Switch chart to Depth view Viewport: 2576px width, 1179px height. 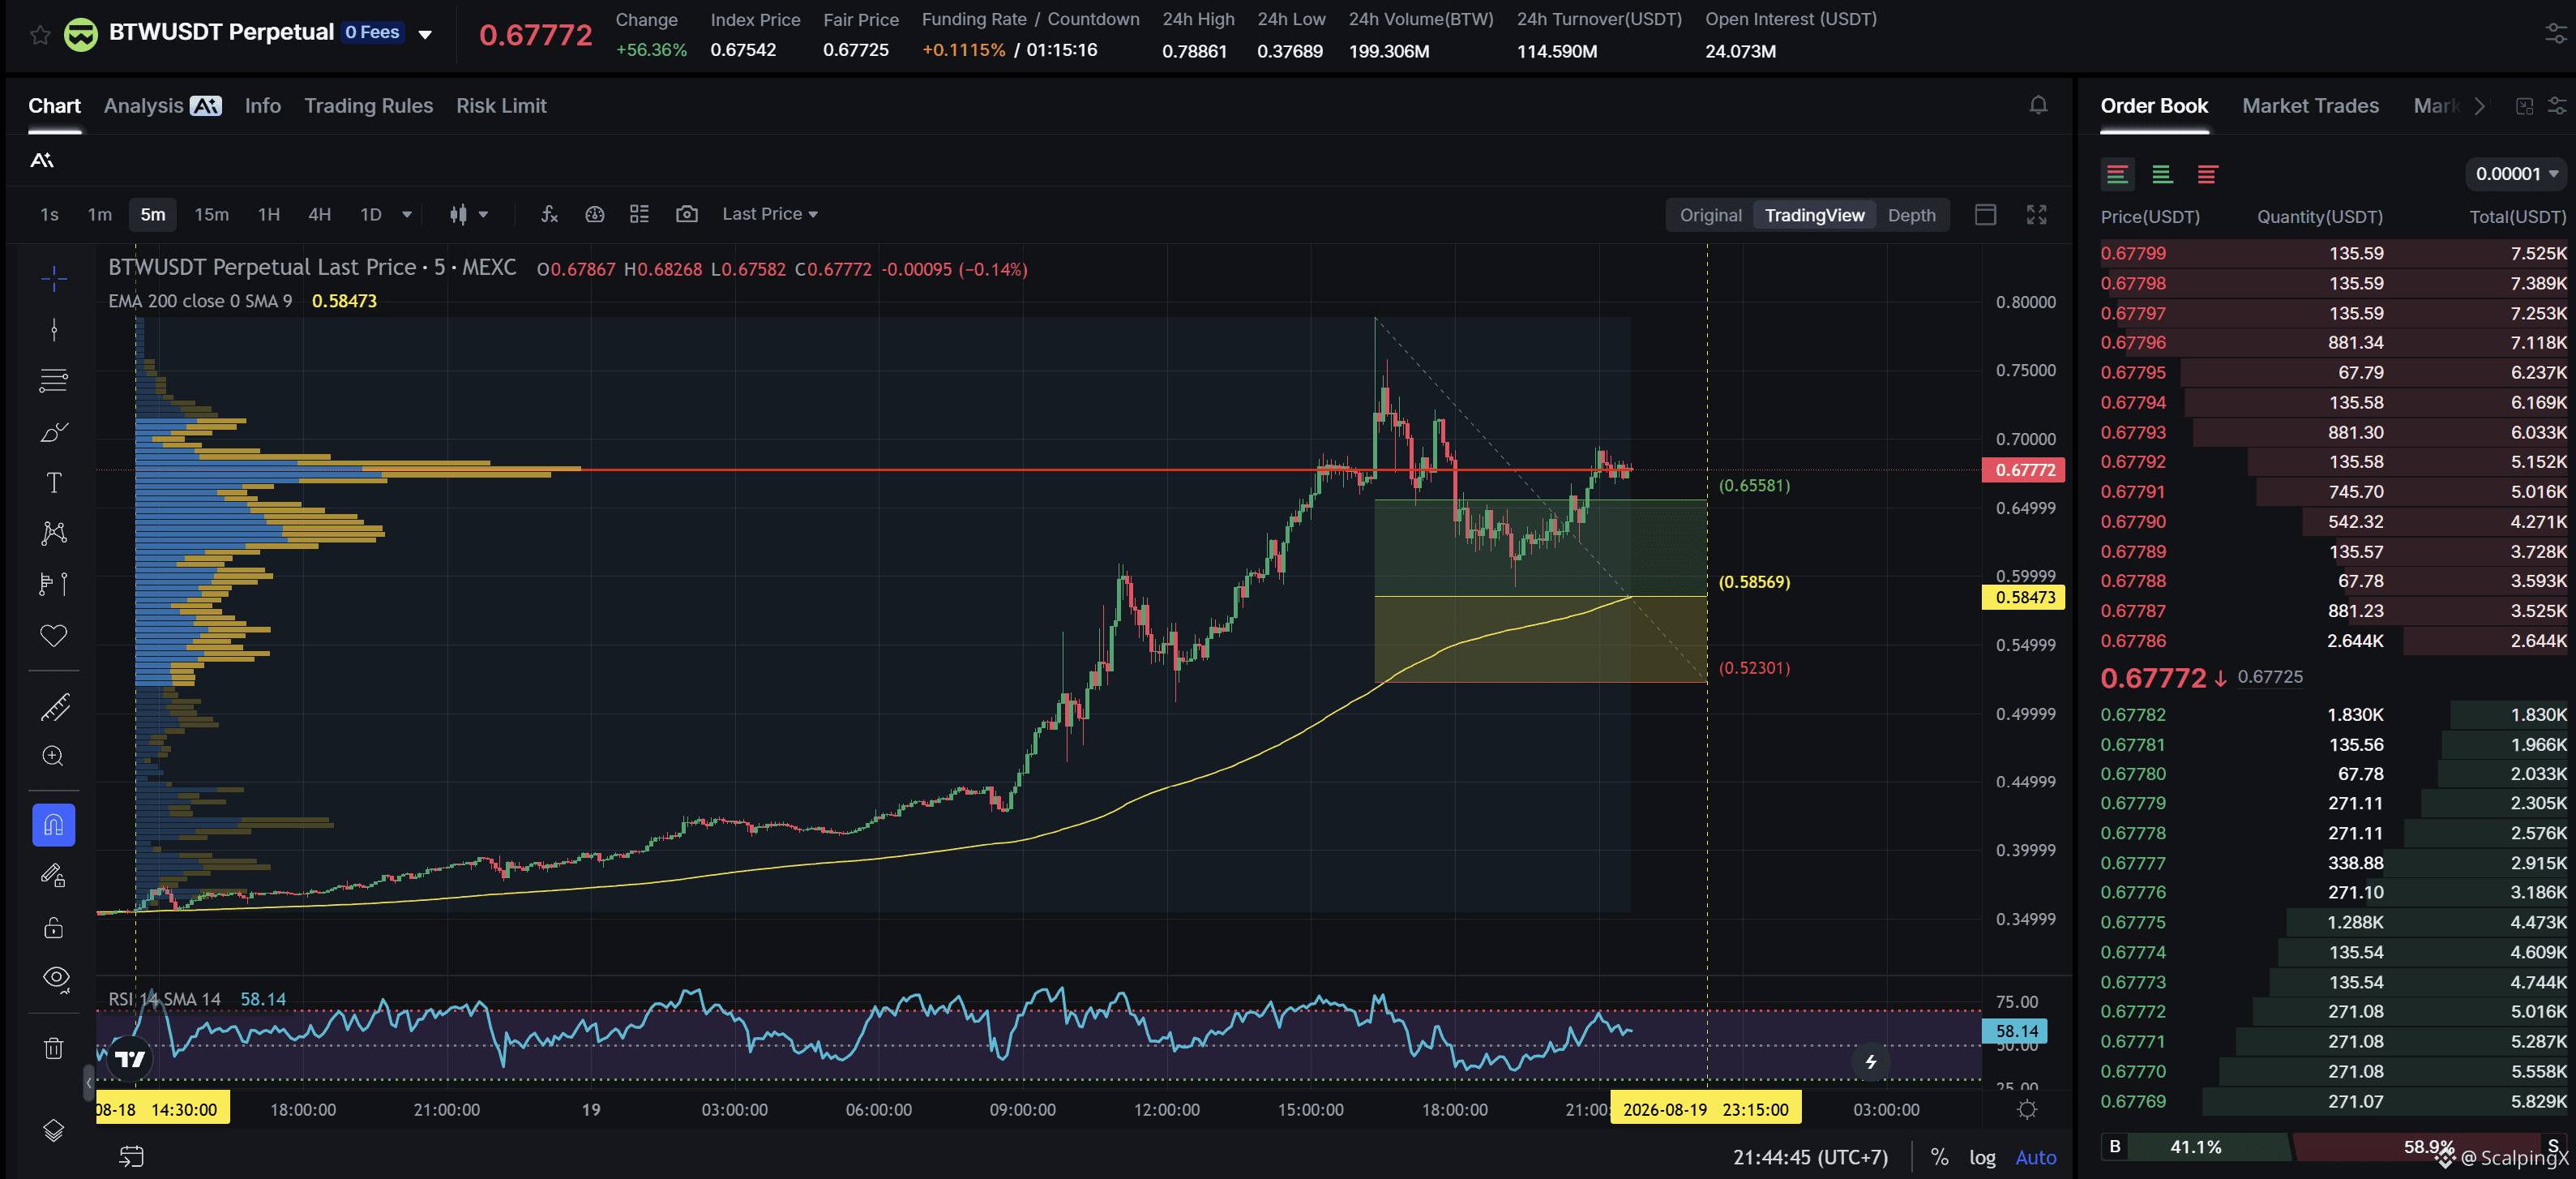(1911, 215)
